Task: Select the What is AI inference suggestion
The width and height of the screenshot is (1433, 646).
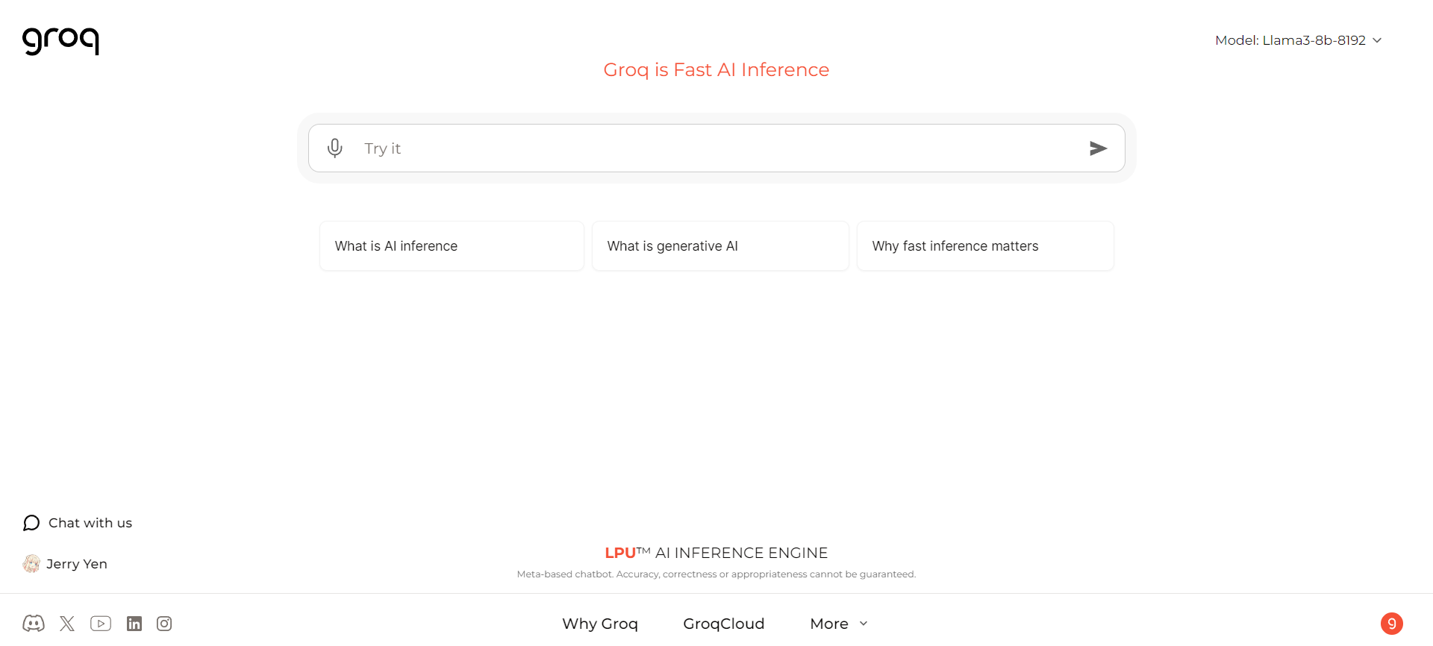Action: tap(452, 246)
